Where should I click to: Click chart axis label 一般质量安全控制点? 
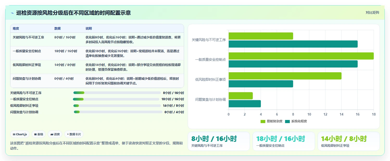point(210,59)
